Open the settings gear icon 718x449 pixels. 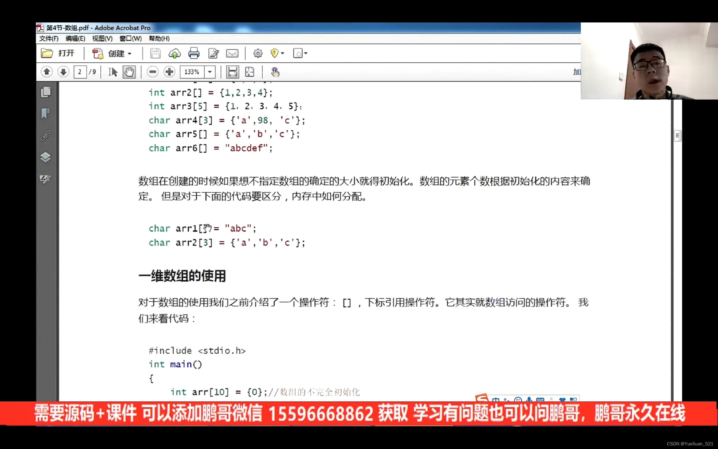click(257, 53)
